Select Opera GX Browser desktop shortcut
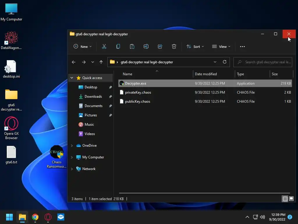 tap(11, 128)
